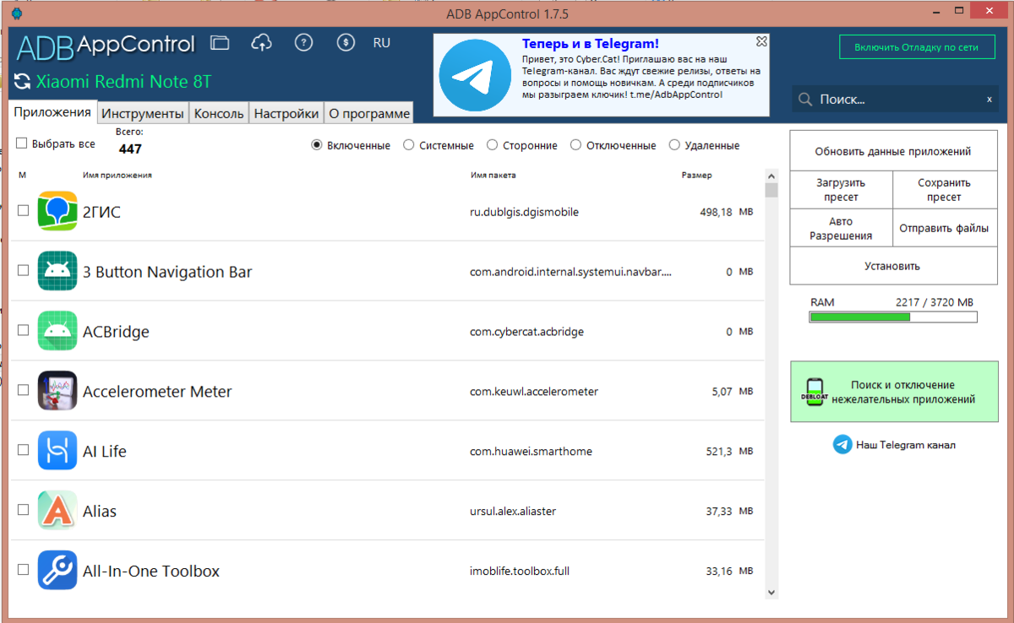Click the app list scrollbar thumb
The width and height of the screenshot is (1014, 623).
[771, 189]
